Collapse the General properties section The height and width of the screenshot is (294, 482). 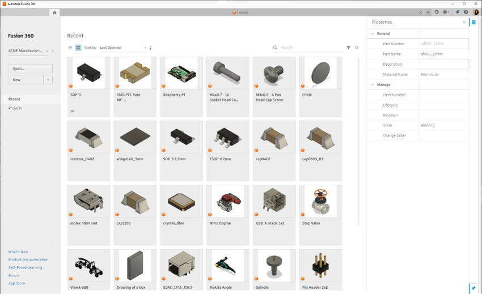(x=373, y=34)
